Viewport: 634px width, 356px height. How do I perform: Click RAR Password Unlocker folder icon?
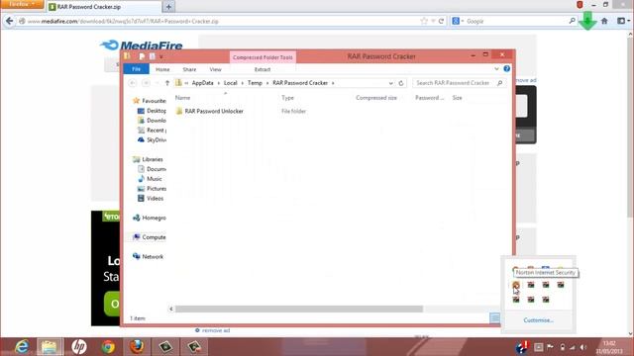coord(179,111)
